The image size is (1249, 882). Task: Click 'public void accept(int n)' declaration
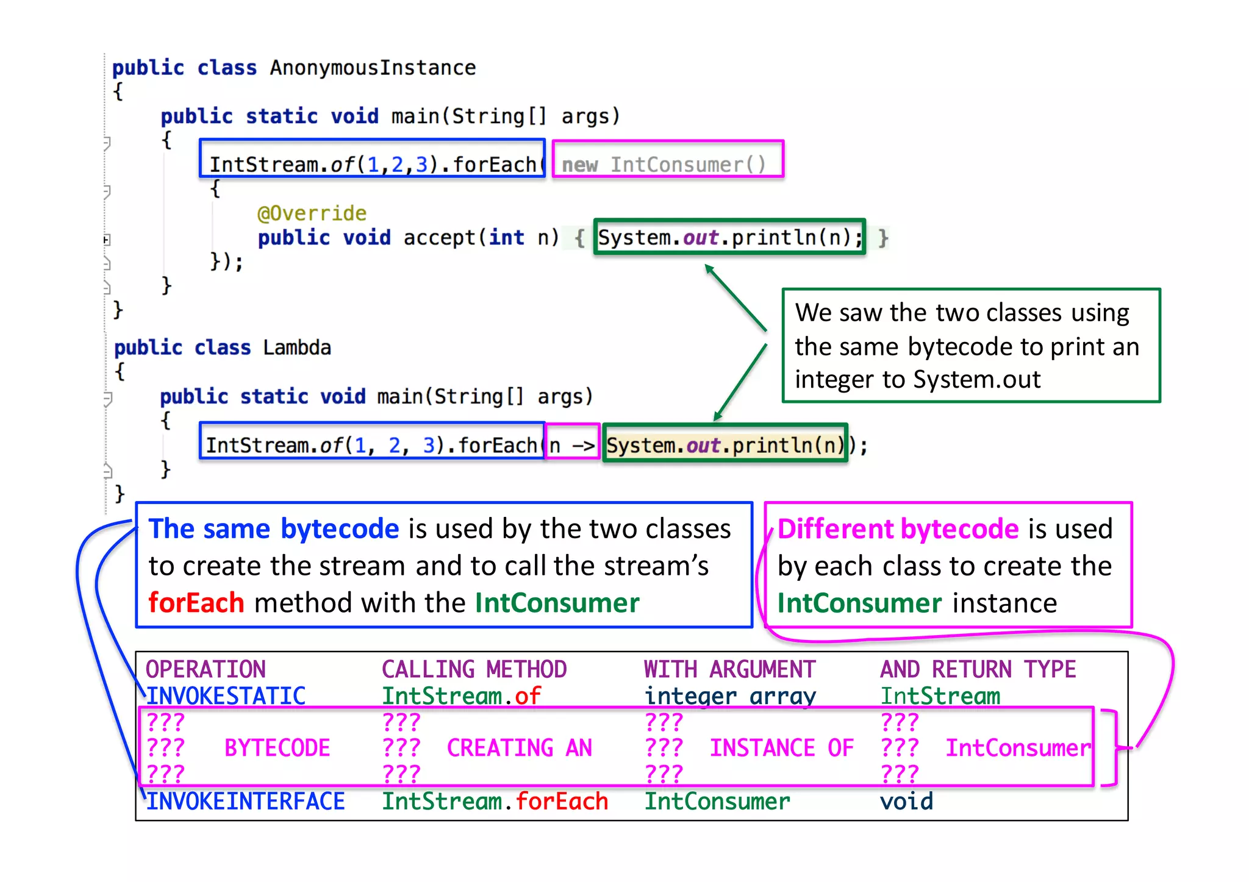click(408, 238)
